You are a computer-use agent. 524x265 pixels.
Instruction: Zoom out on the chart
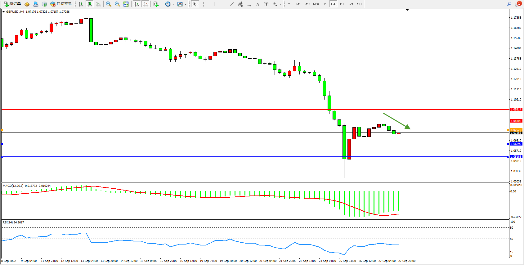(117, 4)
